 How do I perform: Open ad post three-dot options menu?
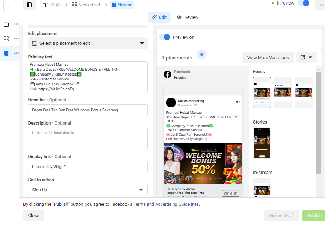click(238, 102)
